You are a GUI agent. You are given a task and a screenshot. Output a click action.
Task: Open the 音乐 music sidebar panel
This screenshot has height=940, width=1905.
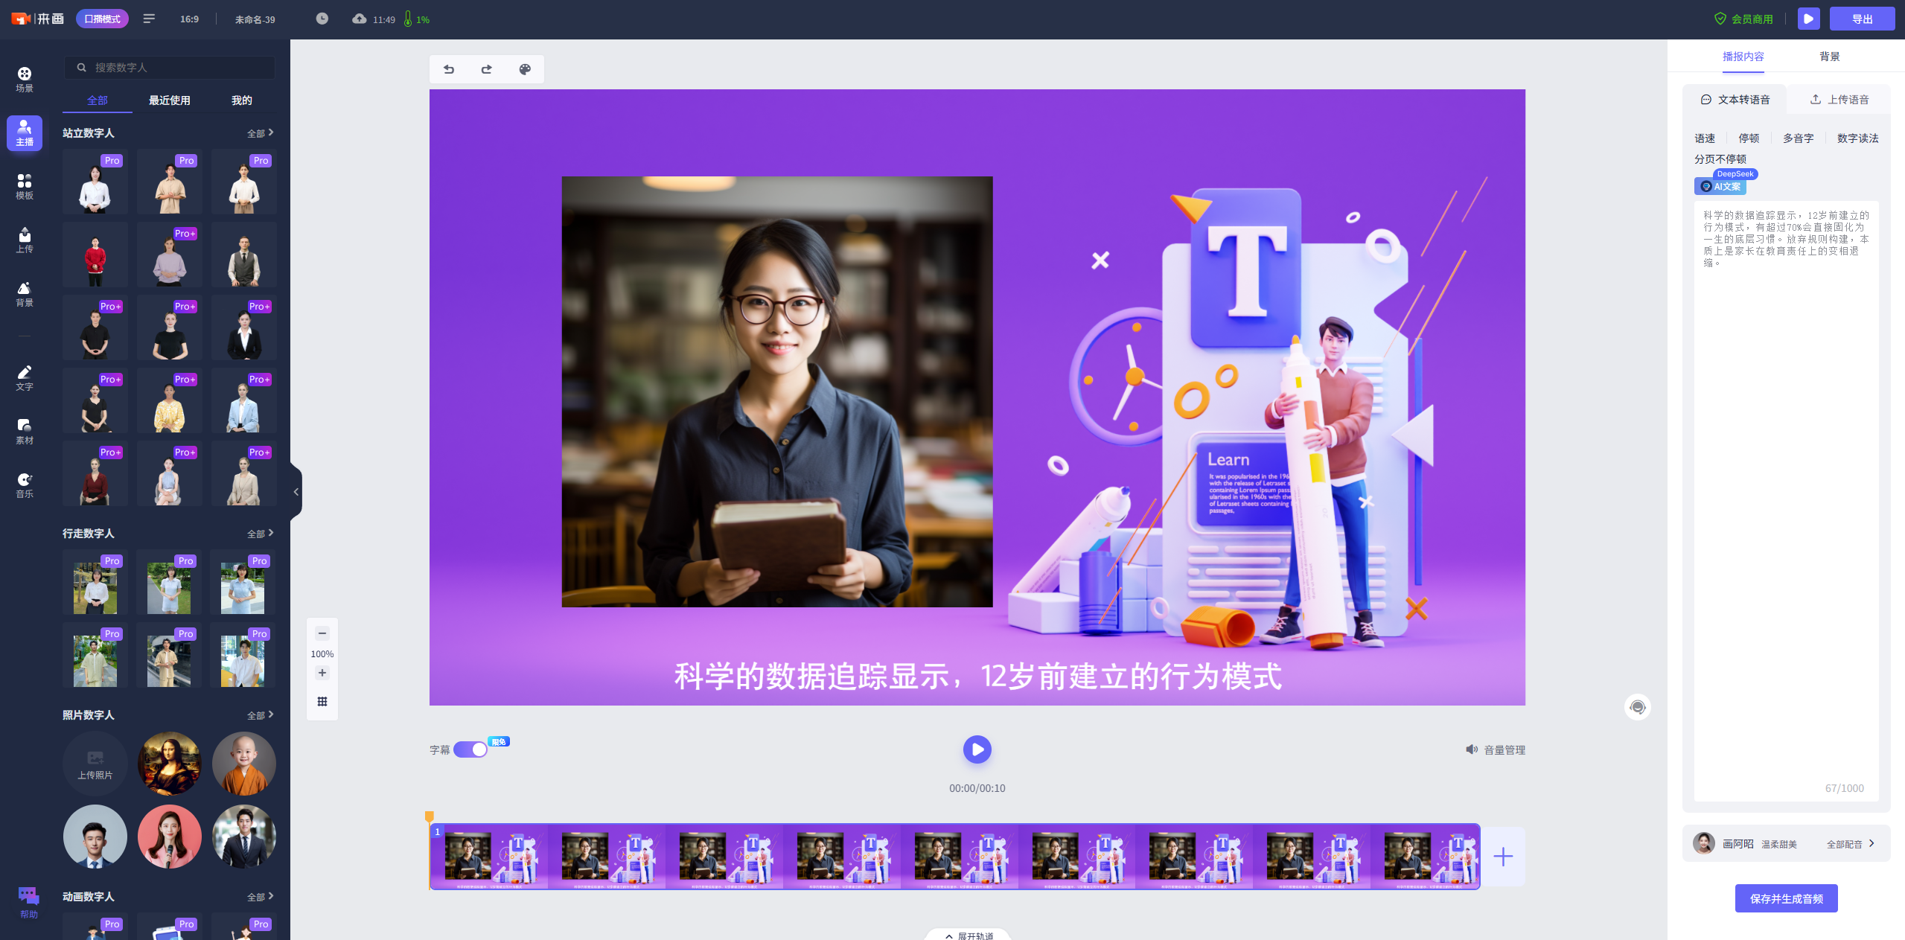[25, 485]
